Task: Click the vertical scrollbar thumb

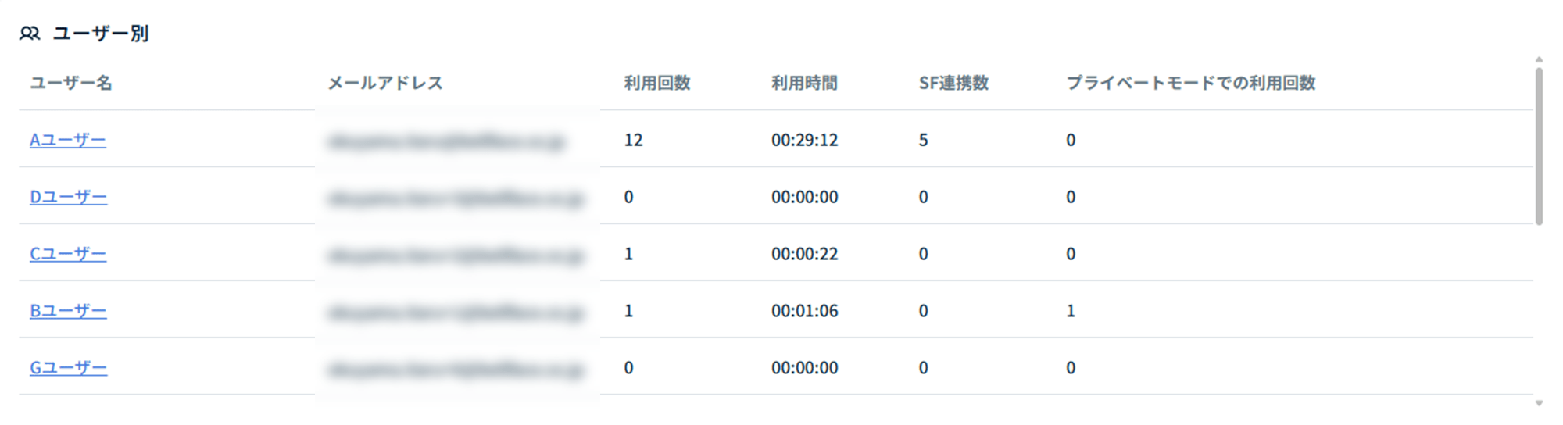Action: coord(1539,147)
